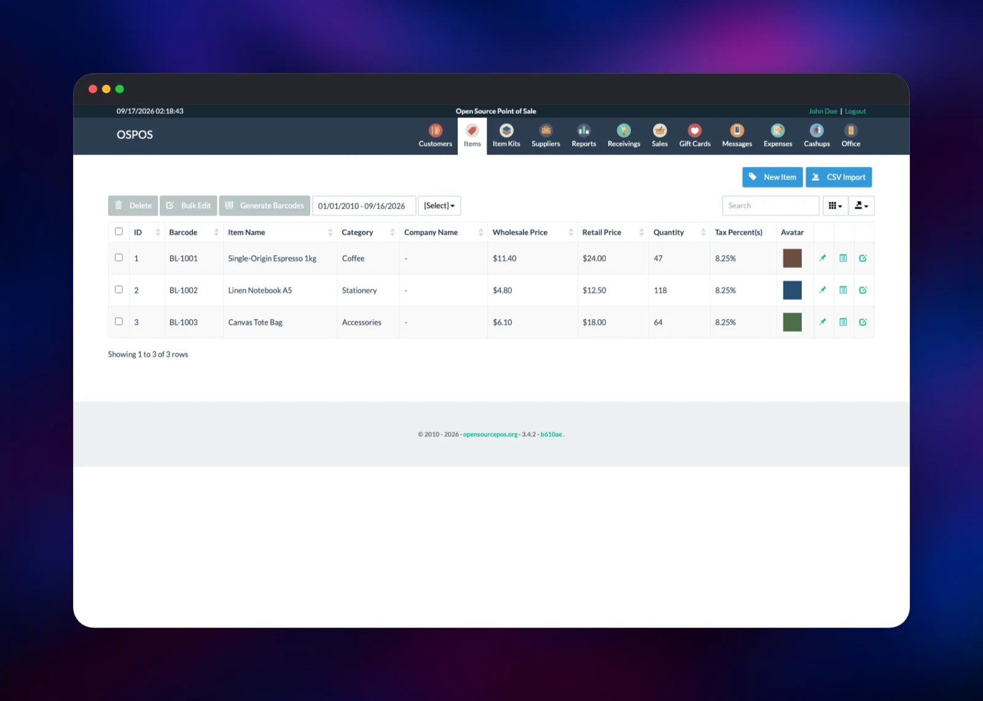Viewport: 983px width, 701px height.
Task: Sort table by Company Name column
Action: 443,232
